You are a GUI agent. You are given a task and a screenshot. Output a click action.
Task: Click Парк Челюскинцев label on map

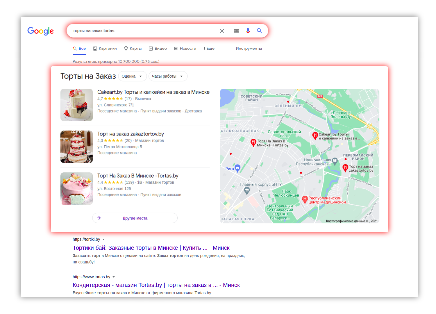point(286,193)
